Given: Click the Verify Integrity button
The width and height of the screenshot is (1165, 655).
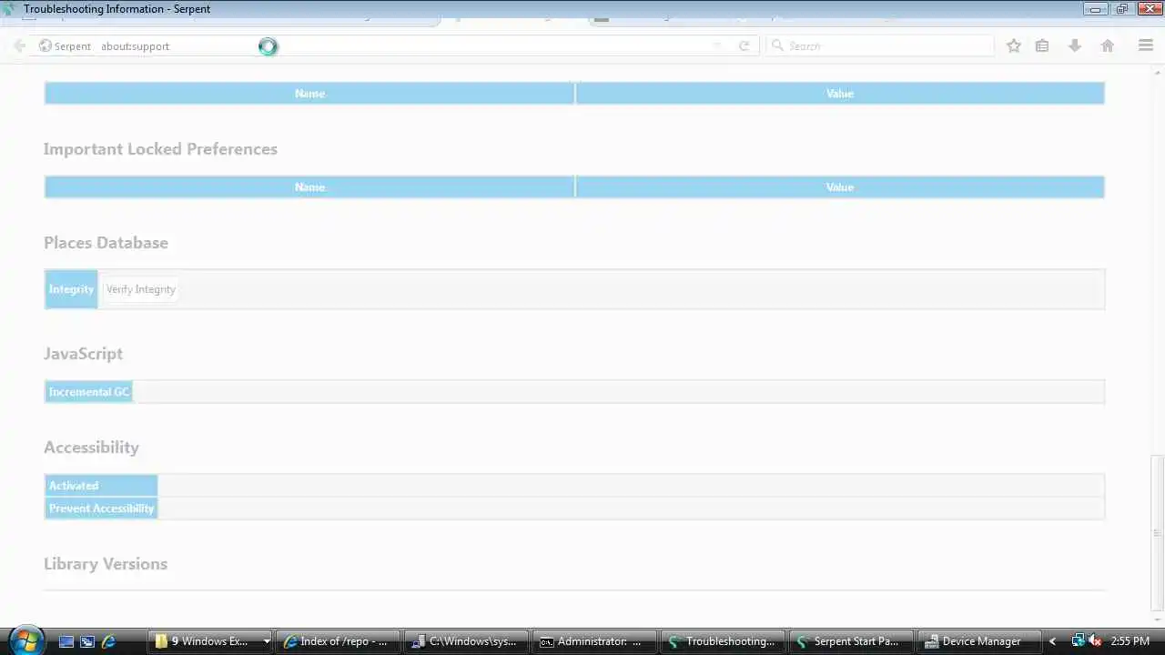Looking at the screenshot, I should (x=141, y=289).
